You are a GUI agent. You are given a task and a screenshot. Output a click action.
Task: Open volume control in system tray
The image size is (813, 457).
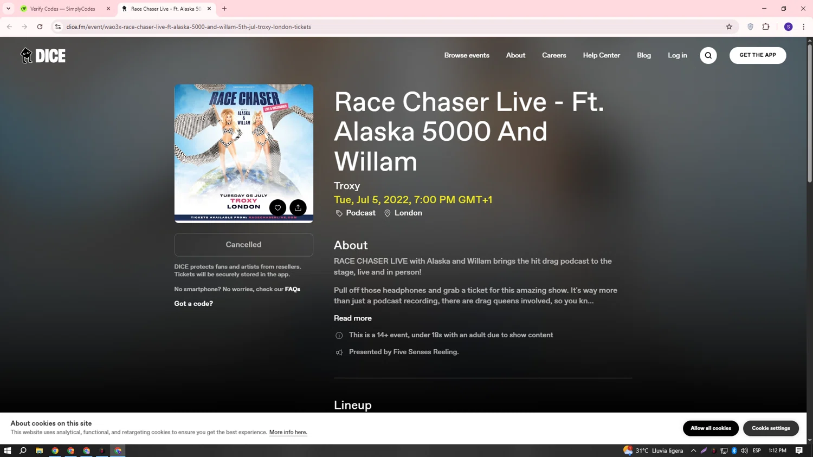coord(745,451)
